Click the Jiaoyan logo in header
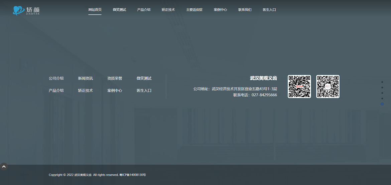Viewport: 391px width, 185px height. [26, 10]
